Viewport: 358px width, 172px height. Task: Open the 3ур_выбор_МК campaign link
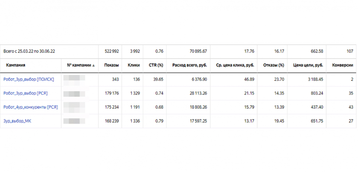pyautogui.click(x=17, y=121)
